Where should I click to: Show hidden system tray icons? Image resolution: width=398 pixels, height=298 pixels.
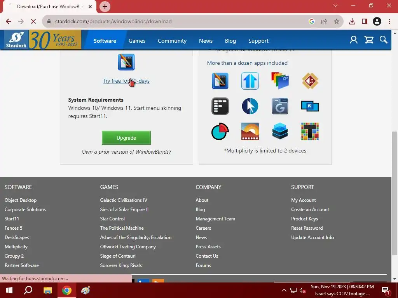pos(284,290)
